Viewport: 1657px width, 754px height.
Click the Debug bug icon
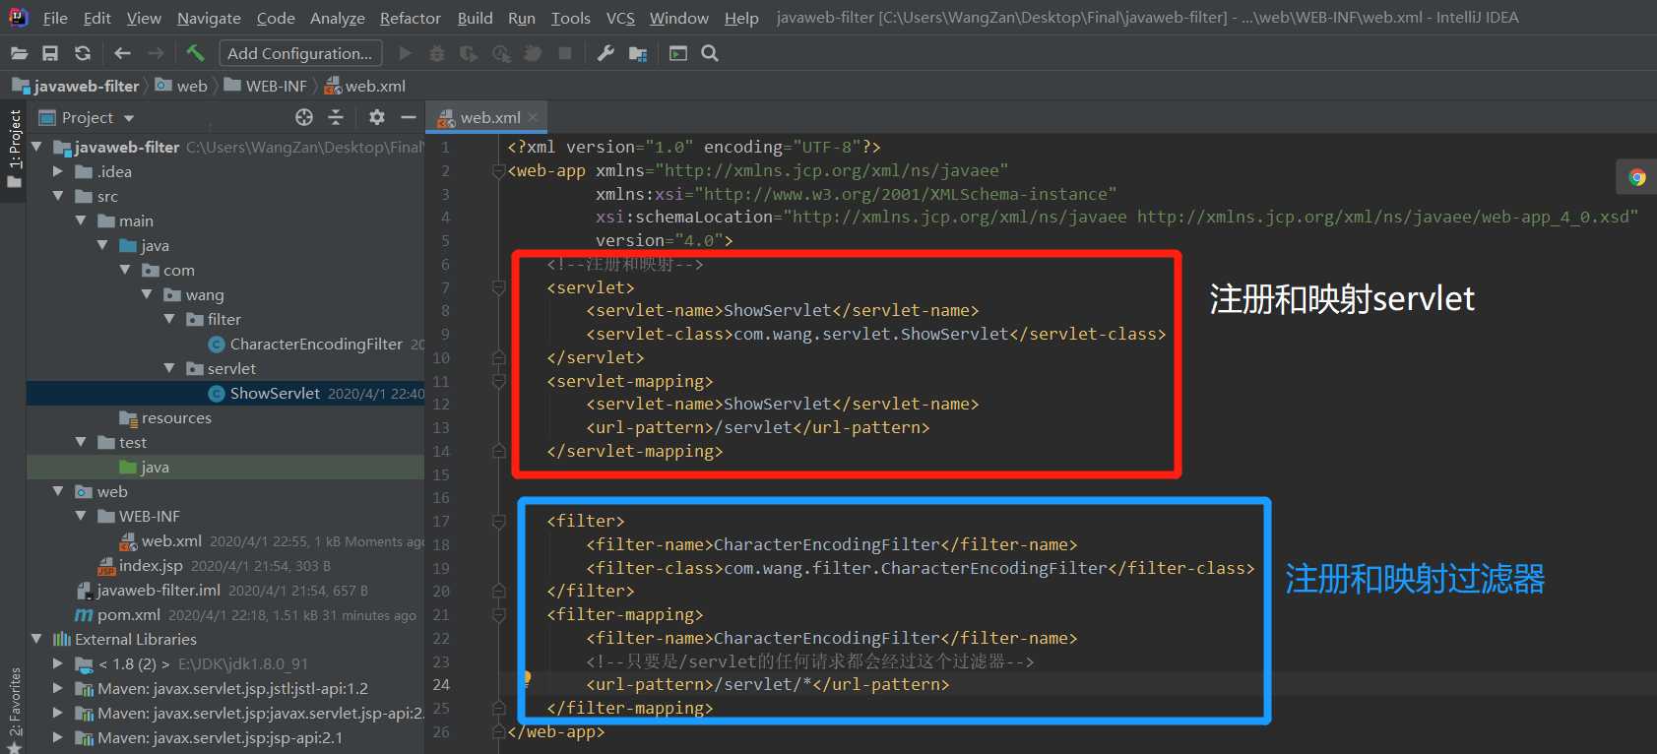(x=437, y=53)
